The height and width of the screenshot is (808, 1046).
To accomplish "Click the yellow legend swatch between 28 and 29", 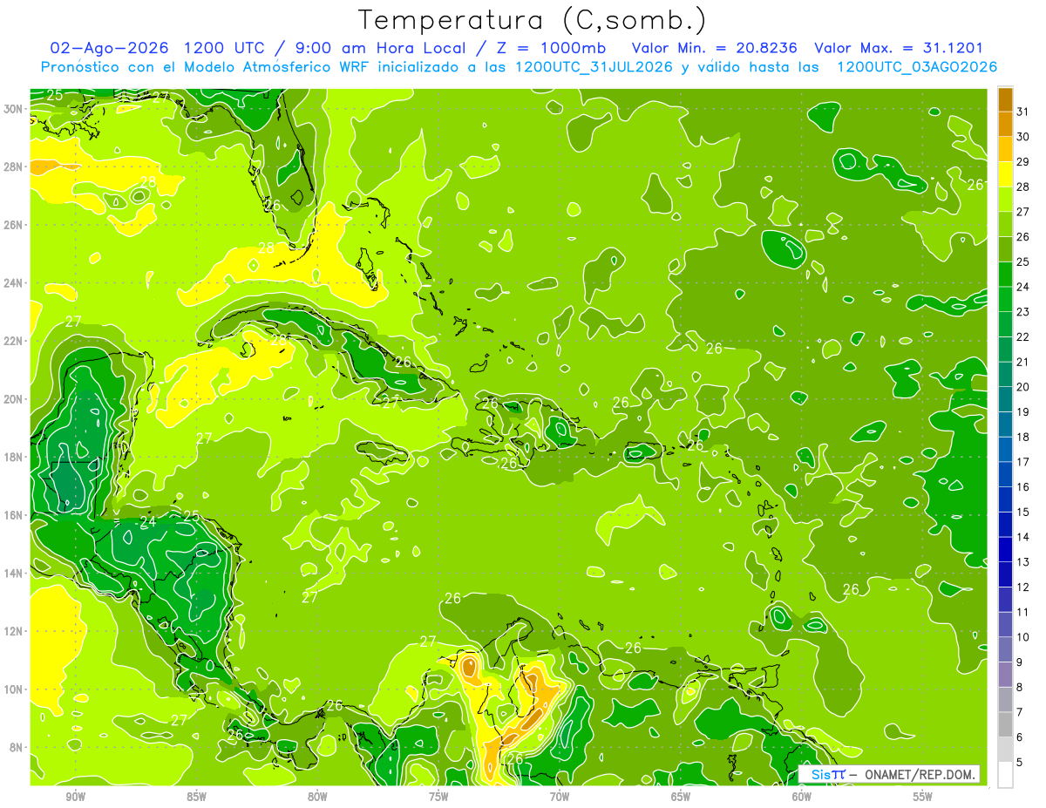I will (x=1005, y=174).
